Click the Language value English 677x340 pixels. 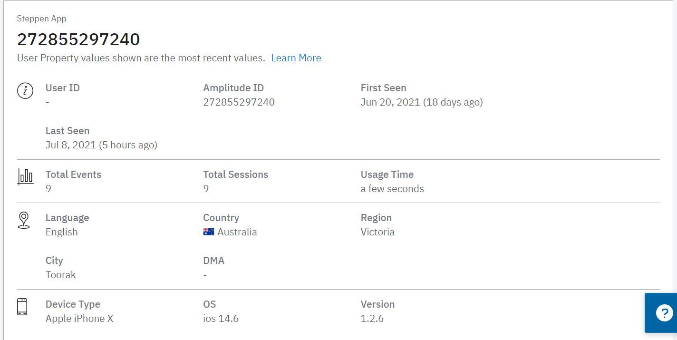coord(62,232)
